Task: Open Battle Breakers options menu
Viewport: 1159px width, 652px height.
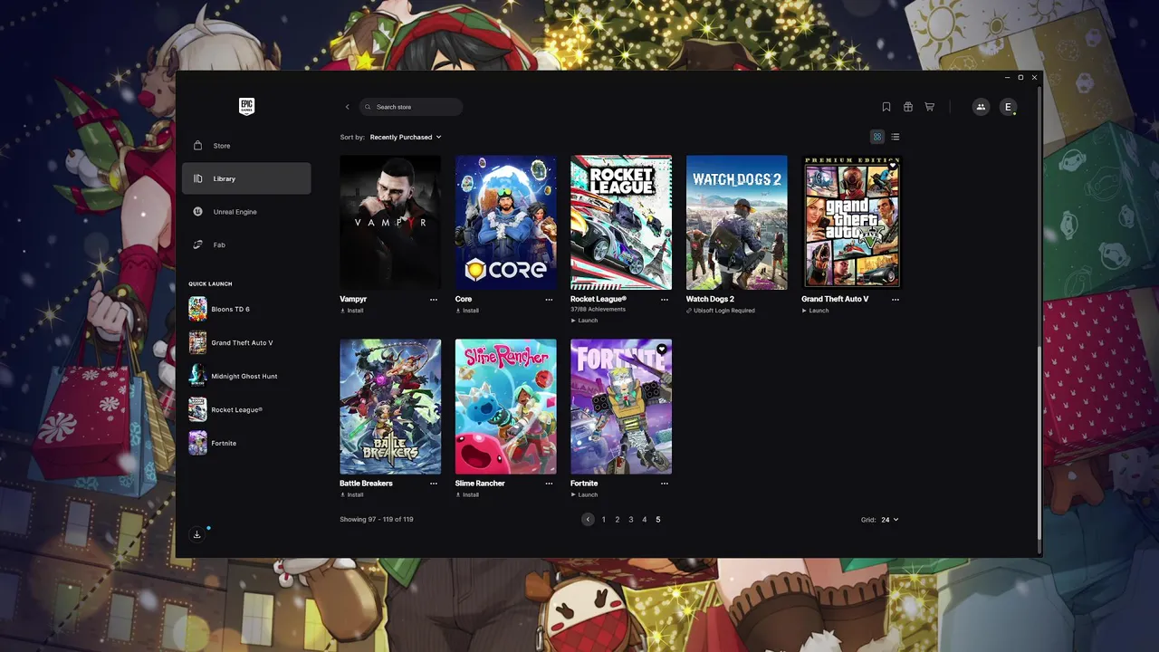Action: [x=434, y=484]
